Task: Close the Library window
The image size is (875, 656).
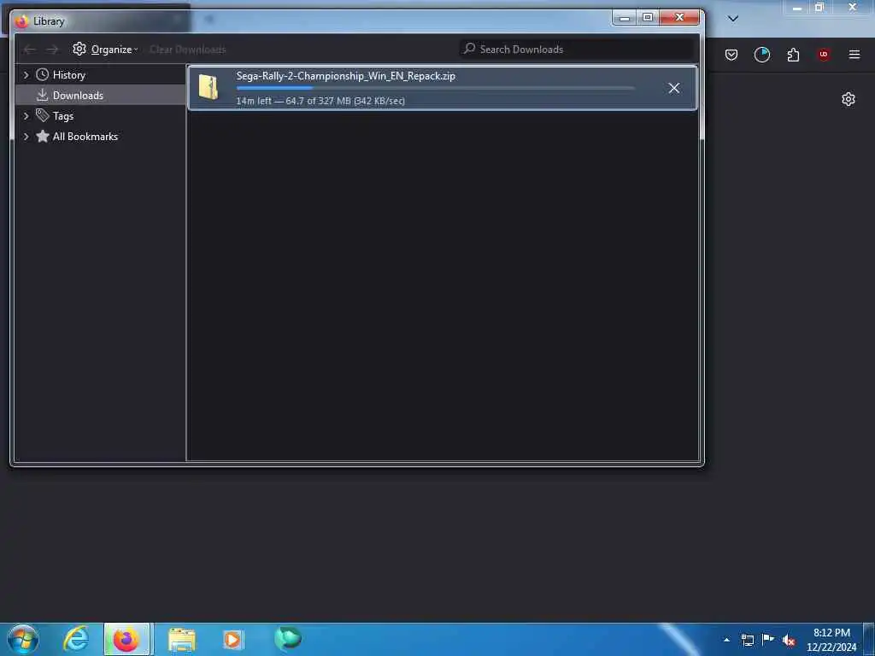Action: pyautogui.click(x=679, y=18)
